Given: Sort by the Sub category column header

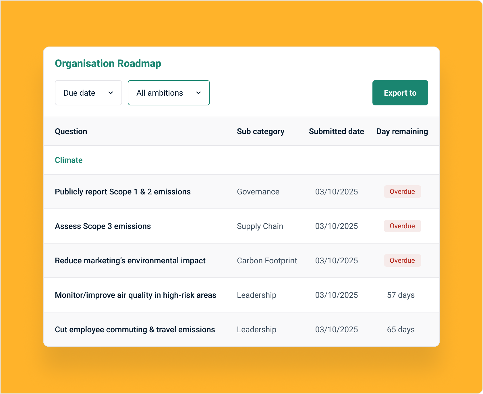Looking at the screenshot, I should coord(260,131).
